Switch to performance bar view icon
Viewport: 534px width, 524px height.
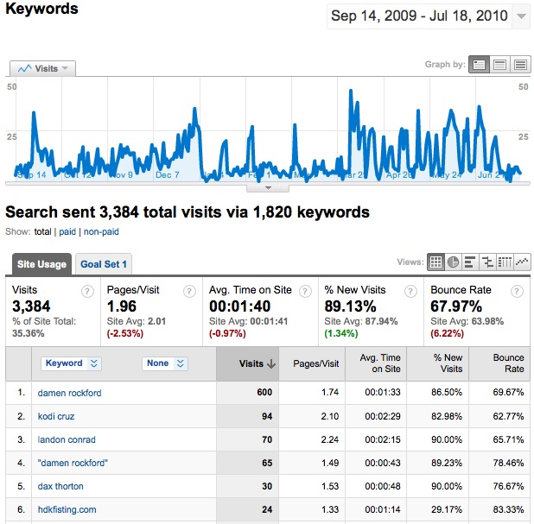(x=470, y=262)
